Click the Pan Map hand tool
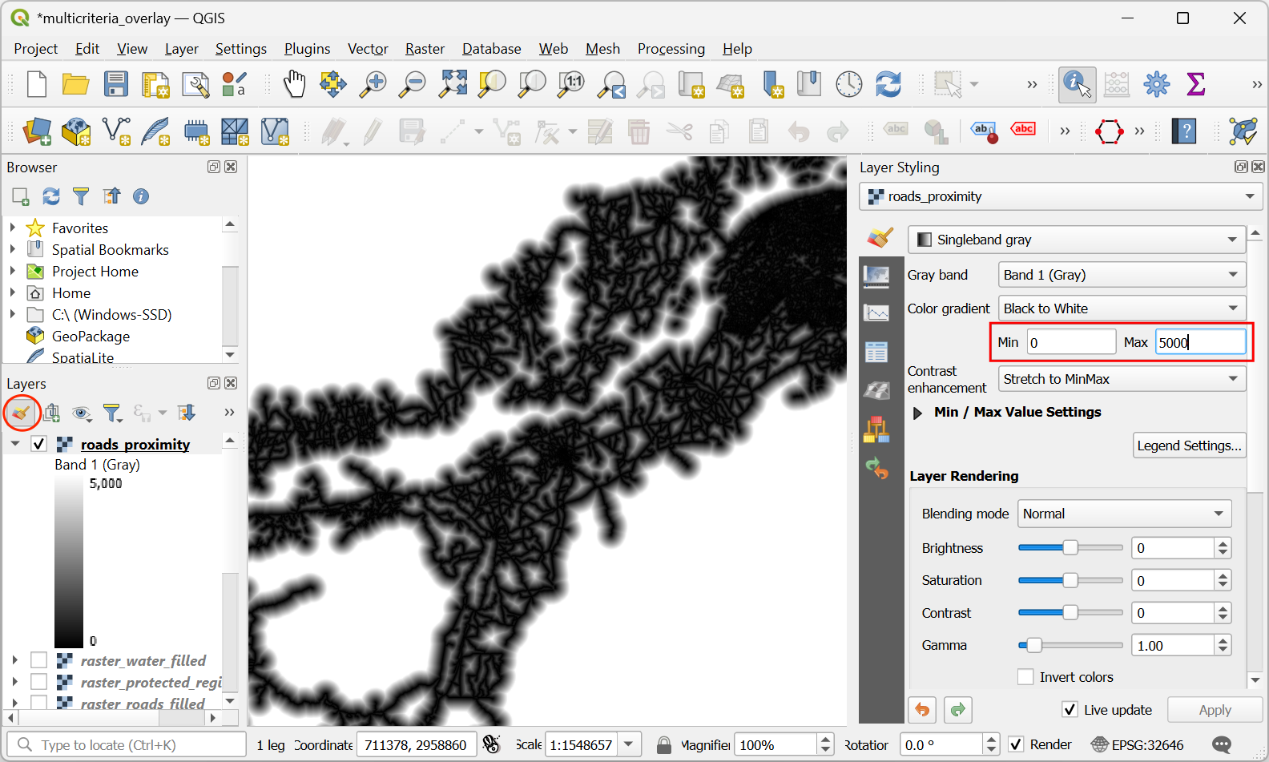The width and height of the screenshot is (1269, 762). tap(294, 84)
